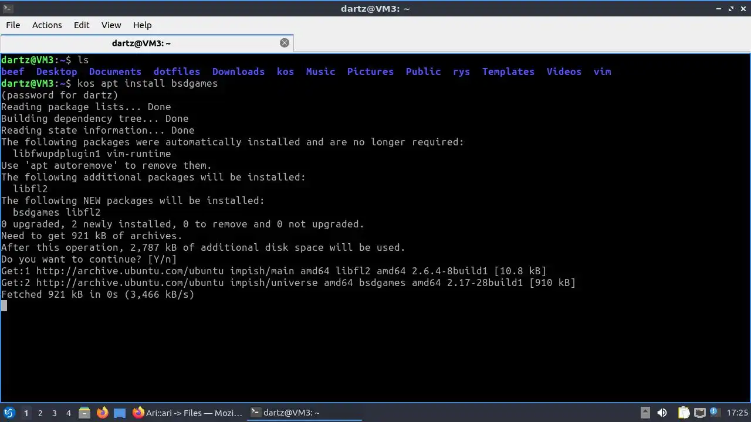This screenshot has height=422, width=751.
Task: Switch to the Ari::ari Files Mozilla window
Action: [187, 413]
